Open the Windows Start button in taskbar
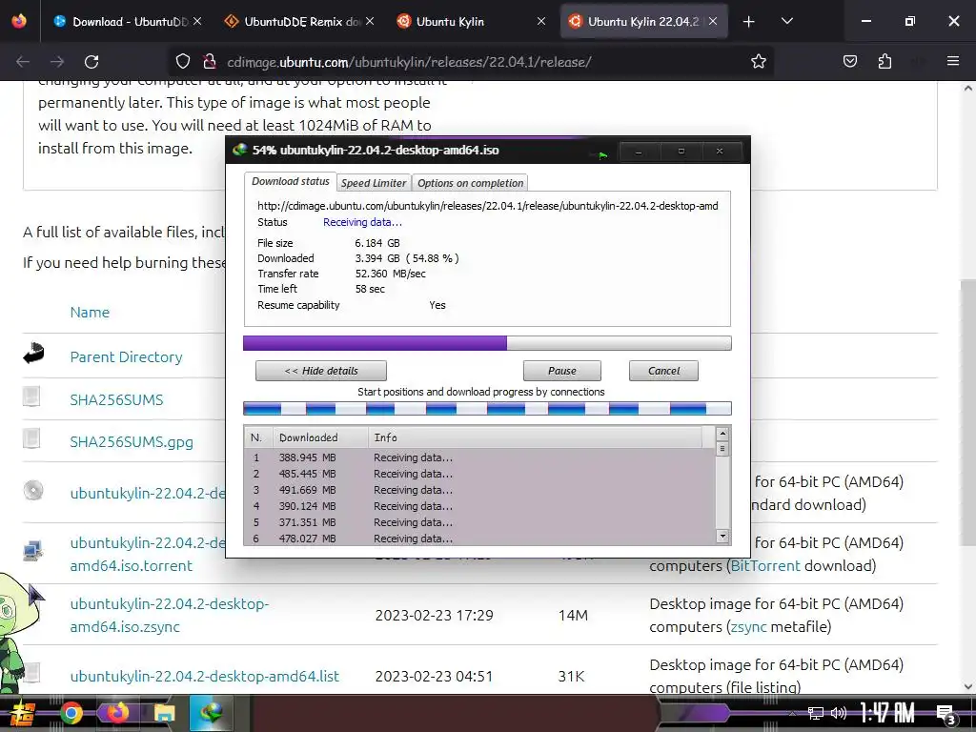Image resolution: width=976 pixels, height=732 pixels. click(21, 713)
